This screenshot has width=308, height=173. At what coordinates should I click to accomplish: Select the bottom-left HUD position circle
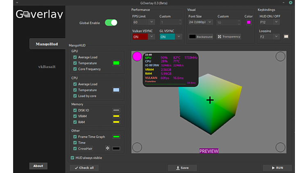point(137,147)
